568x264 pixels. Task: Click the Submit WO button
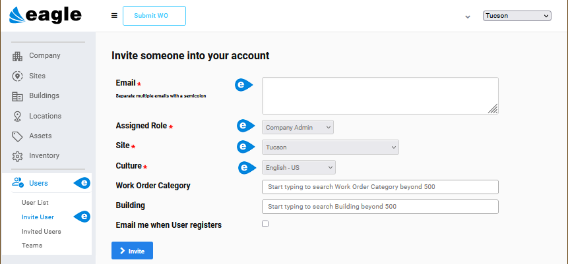[x=154, y=16]
